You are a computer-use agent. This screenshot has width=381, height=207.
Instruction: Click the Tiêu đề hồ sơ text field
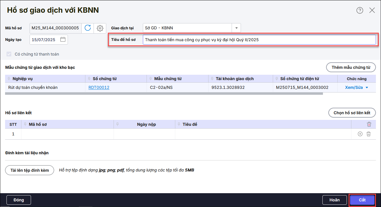[259, 40]
